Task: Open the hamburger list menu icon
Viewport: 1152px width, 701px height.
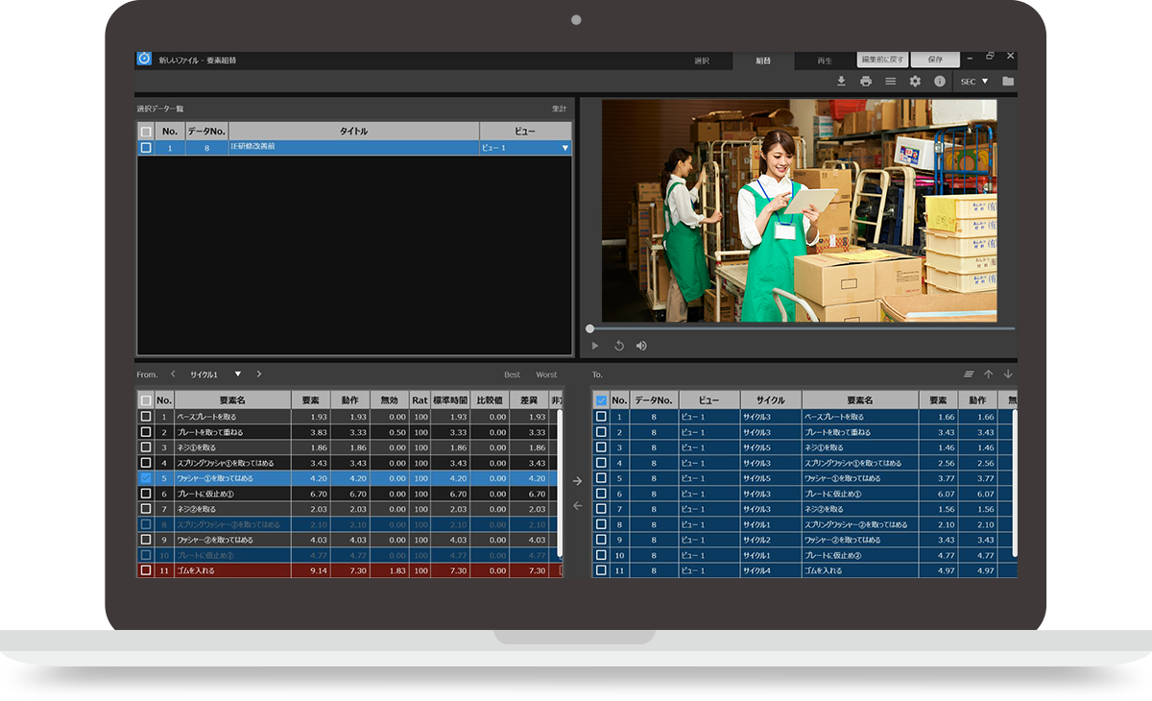Action: pos(891,82)
